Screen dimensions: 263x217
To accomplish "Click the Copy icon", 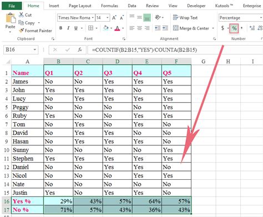I will coord(21,23).
